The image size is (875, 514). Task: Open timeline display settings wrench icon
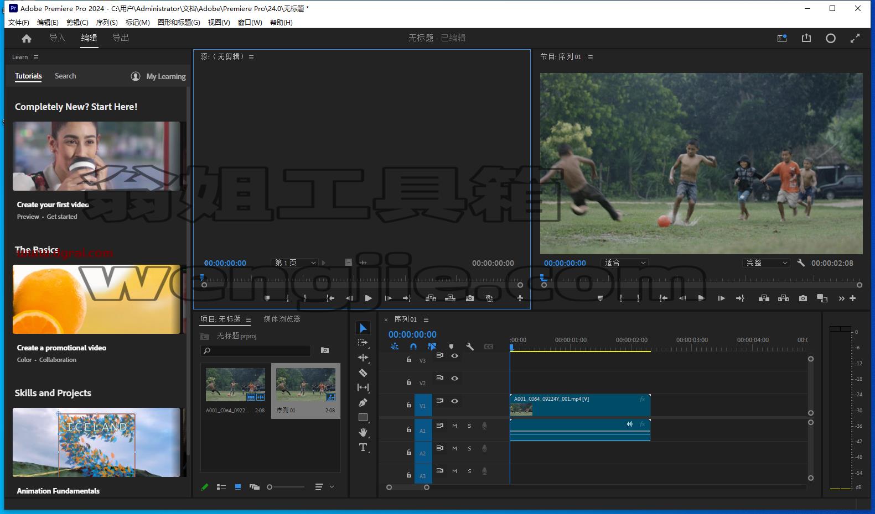click(x=470, y=347)
